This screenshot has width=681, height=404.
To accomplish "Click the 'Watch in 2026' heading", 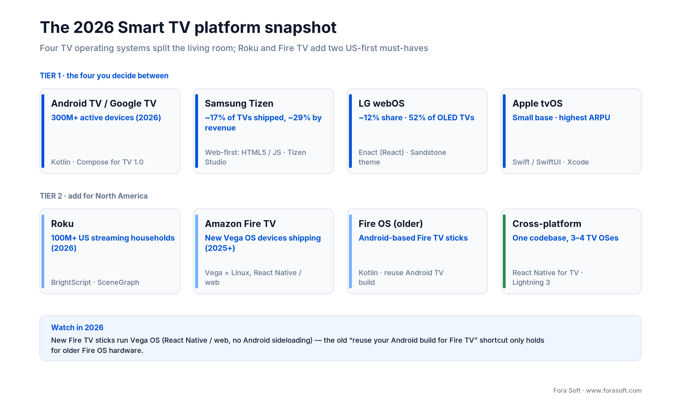I will [77, 328].
